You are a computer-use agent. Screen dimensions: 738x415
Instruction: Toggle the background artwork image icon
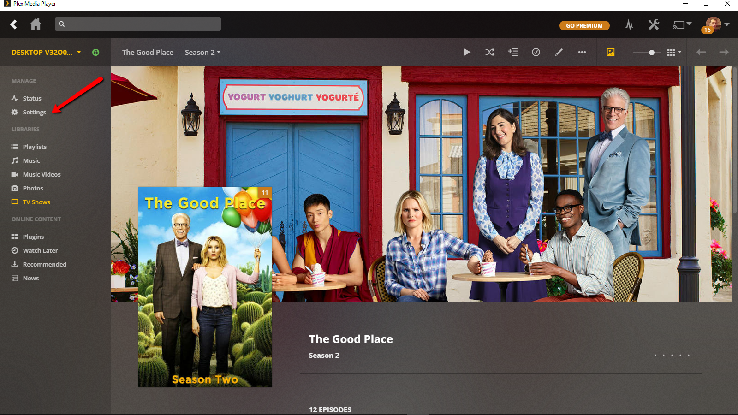click(x=611, y=52)
